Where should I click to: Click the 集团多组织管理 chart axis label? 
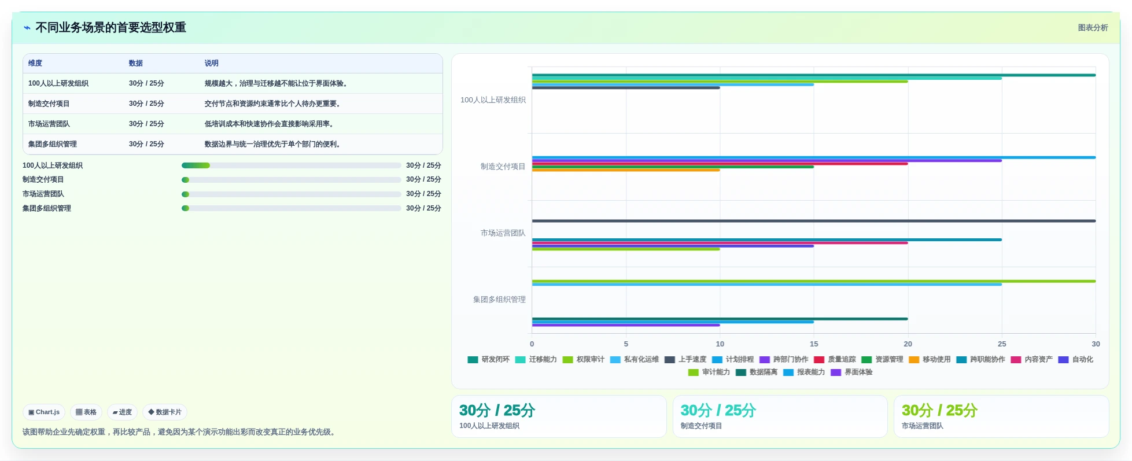click(x=499, y=300)
